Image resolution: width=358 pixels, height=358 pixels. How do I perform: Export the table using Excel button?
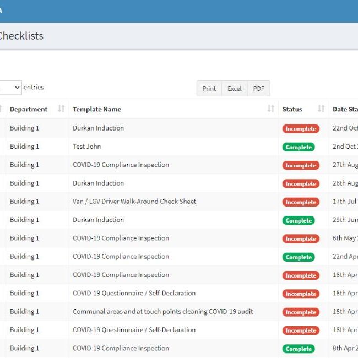click(235, 89)
